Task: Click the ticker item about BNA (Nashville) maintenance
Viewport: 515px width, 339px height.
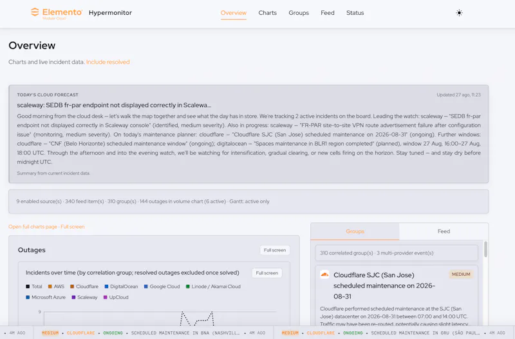Action: coord(153,333)
